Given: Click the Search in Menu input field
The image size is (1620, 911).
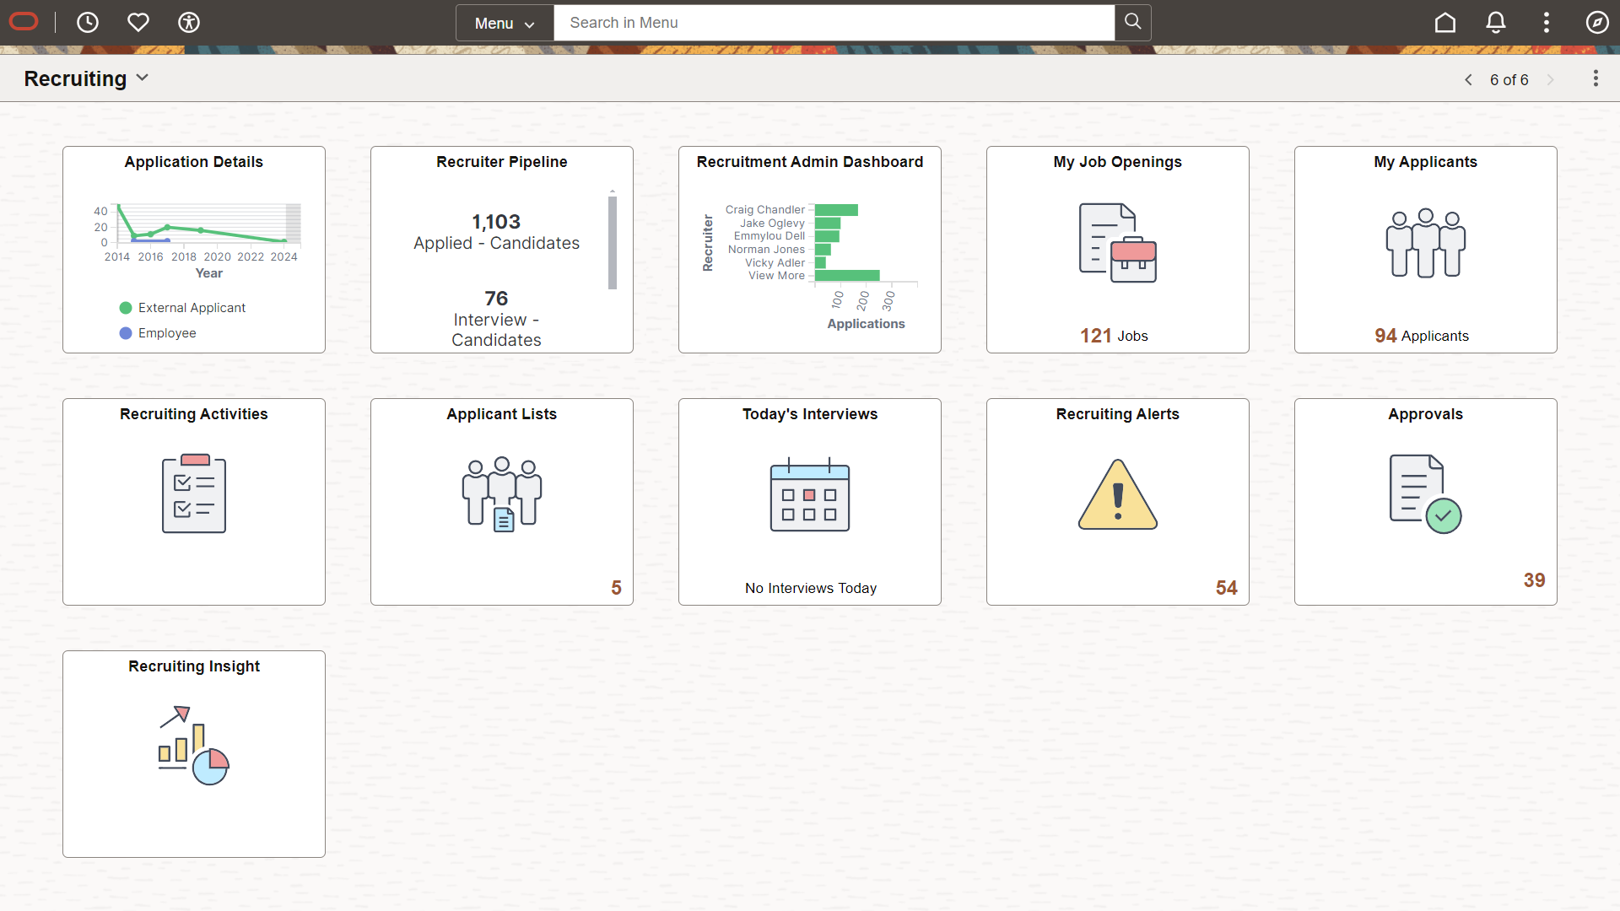Looking at the screenshot, I should click(x=835, y=22).
